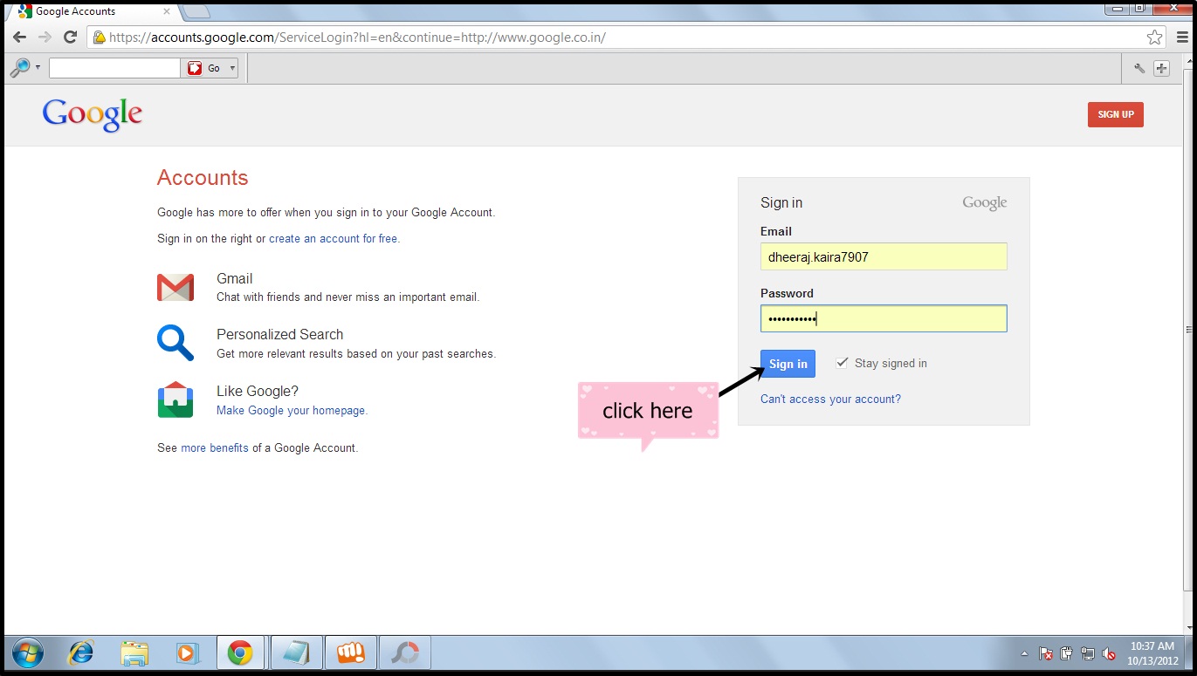This screenshot has height=676, width=1197.
Task: Show hidden icons in the system tray
Action: pyautogui.click(x=1025, y=652)
